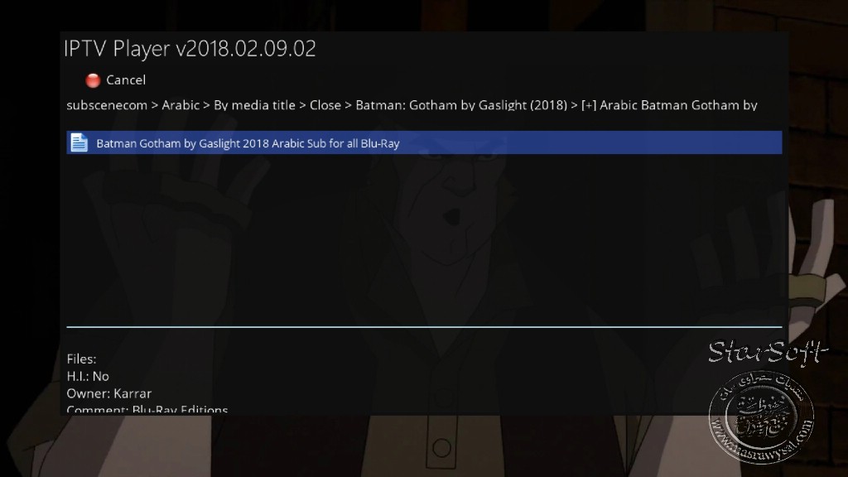The image size is (848, 477).
Task: Click the round Arabic seal stamp logo
Action: pyautogui.click(x=762, y=417)
